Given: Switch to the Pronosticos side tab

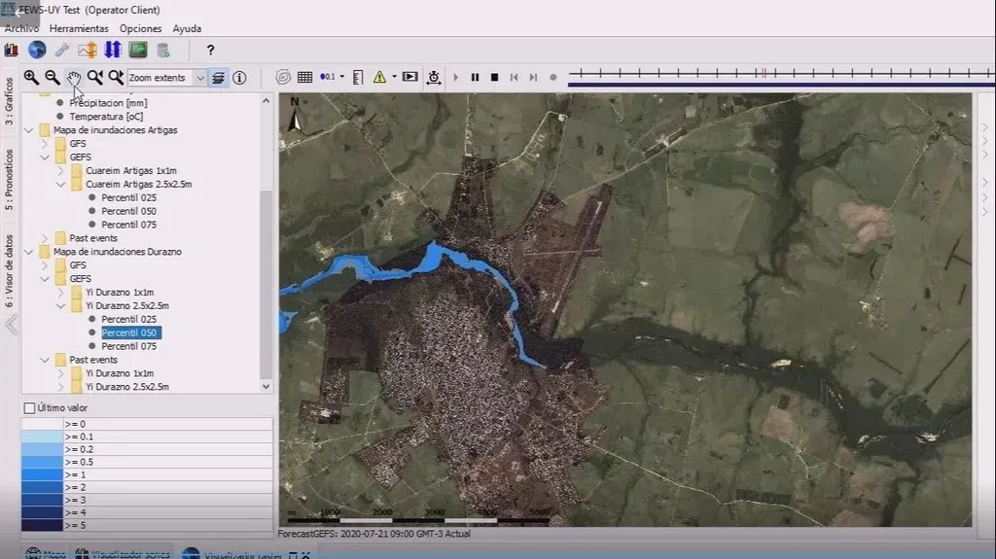Looking at the screenshot, I should [x=10, y=180].
